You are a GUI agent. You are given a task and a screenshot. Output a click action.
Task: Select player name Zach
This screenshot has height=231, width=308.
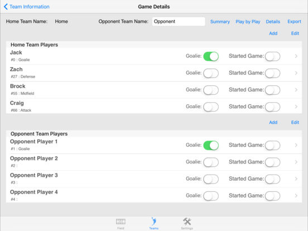[x=16, y=69]
